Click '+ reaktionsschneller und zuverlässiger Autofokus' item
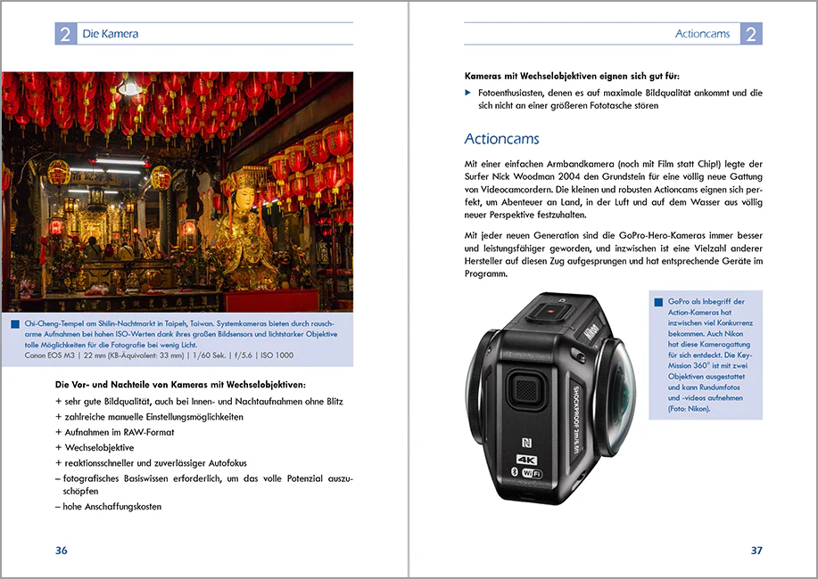Viewport: 818px width, 579px height. click(152, 463)
